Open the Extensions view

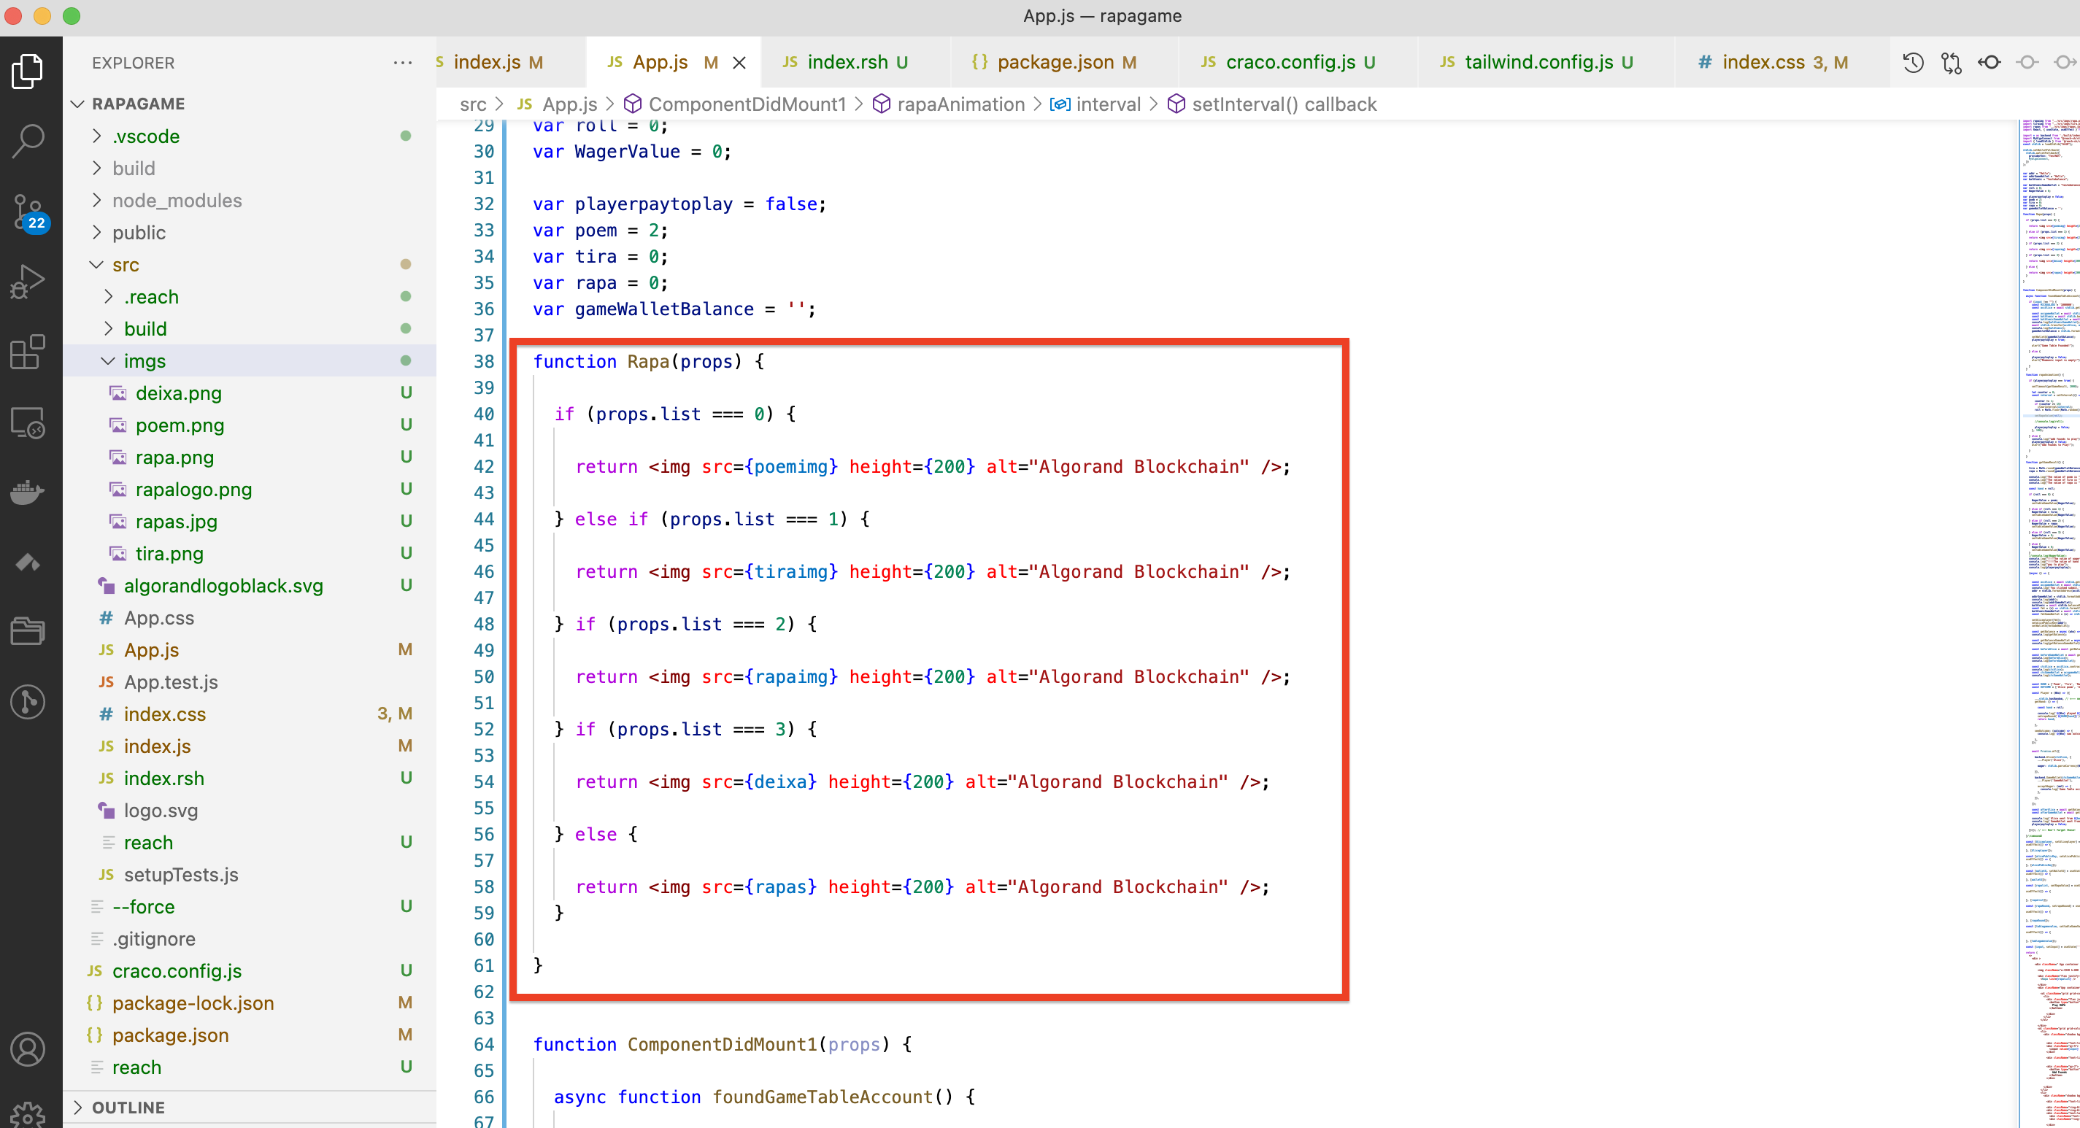[29, 352]
